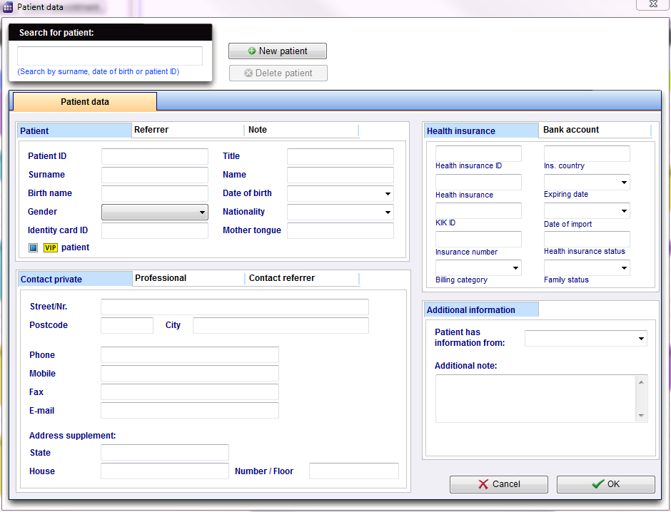Image resolution: width=671 pixels, height=512 pixels.
Task: Click the Fax field
Action: pos(190,392)
